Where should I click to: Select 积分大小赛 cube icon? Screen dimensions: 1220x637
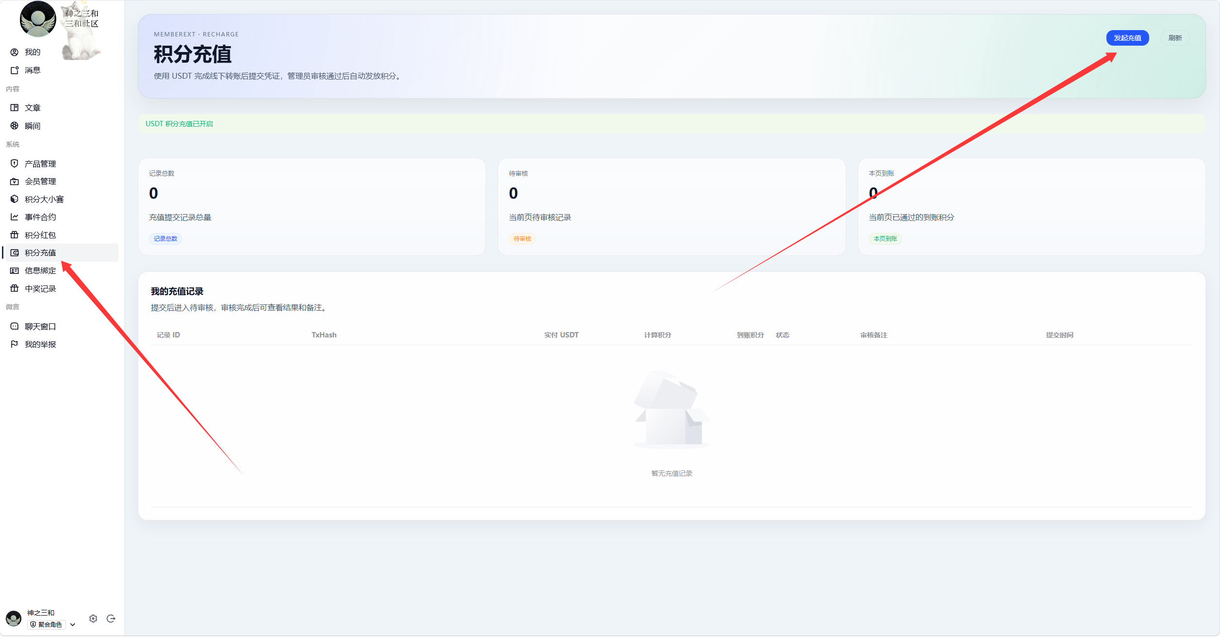[x=15, y=199]
